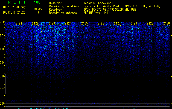172x109 pixels.
Task: Click the 2126 time marker
Action: [101, 23]
